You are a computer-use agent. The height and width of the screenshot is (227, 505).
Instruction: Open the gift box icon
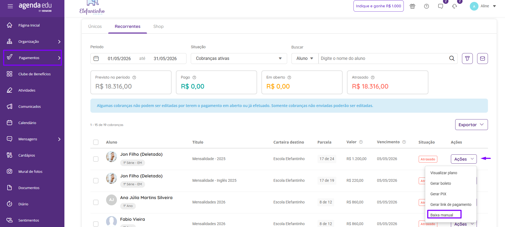pos(412,6)
